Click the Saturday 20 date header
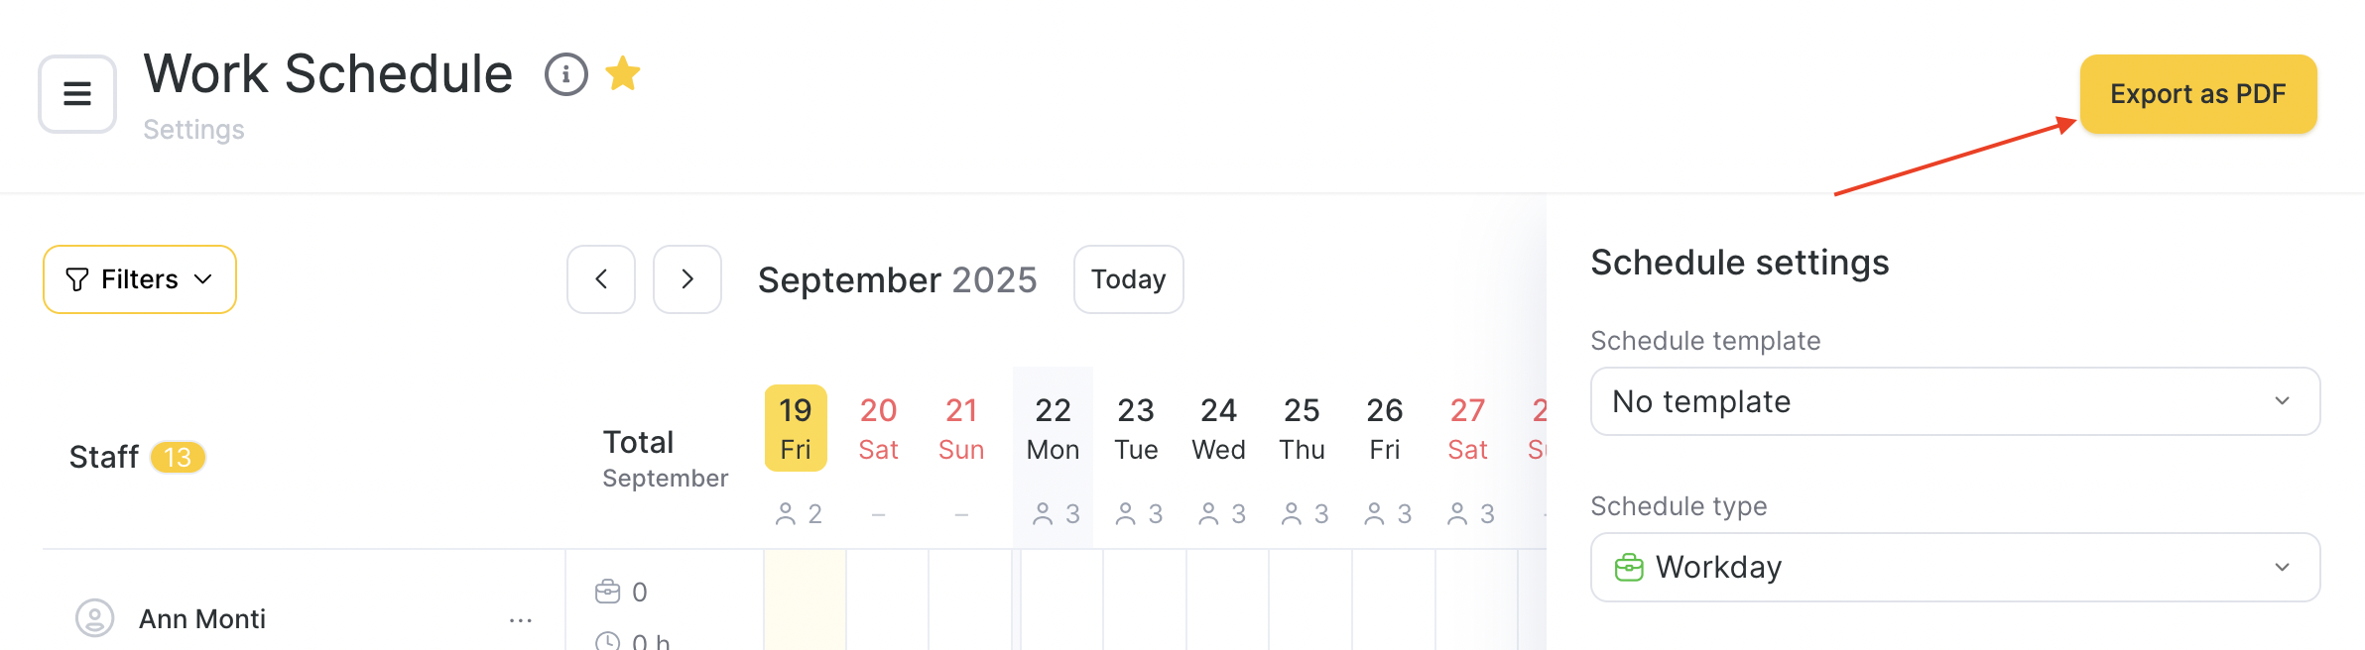This screenshot has height=650, width=2365. [878, 428]
